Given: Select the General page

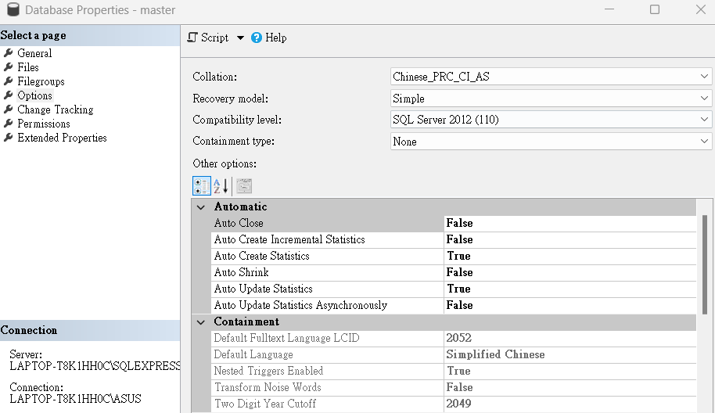Looking at the screenshot, I should click(34, 53).
